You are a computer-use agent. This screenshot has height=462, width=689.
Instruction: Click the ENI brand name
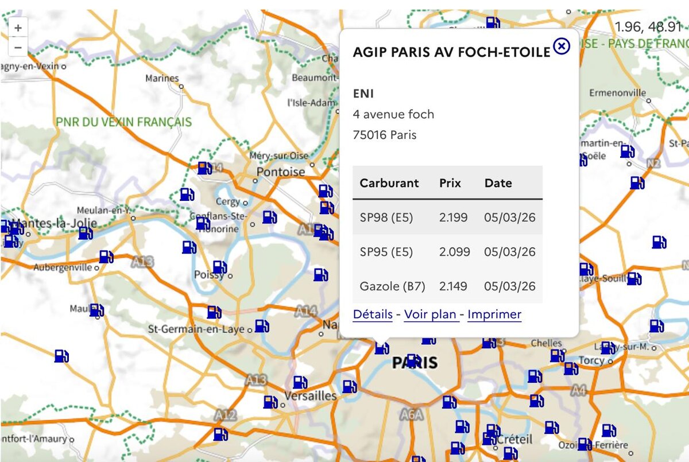tap(363, 93)
